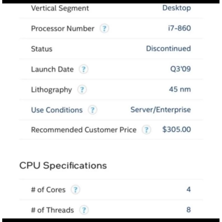Select the 45 nm lithography value
The image size is (222, 222).
click(x=180, y=90)
